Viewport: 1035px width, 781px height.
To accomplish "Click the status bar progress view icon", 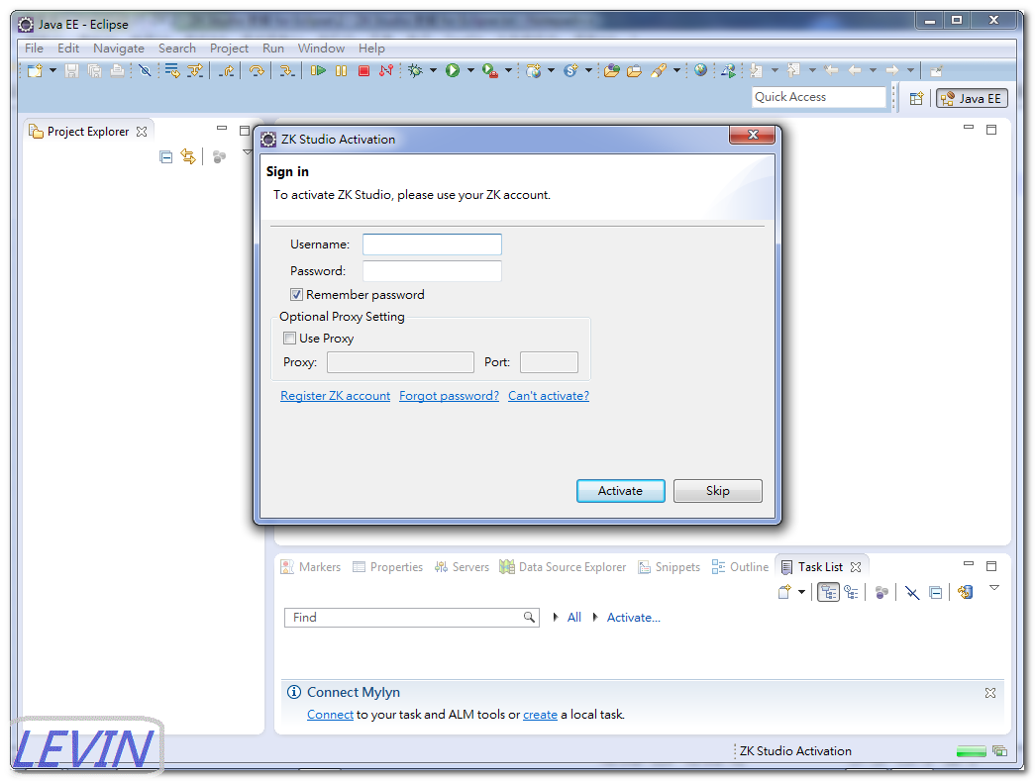I will tap(1000, 750).
